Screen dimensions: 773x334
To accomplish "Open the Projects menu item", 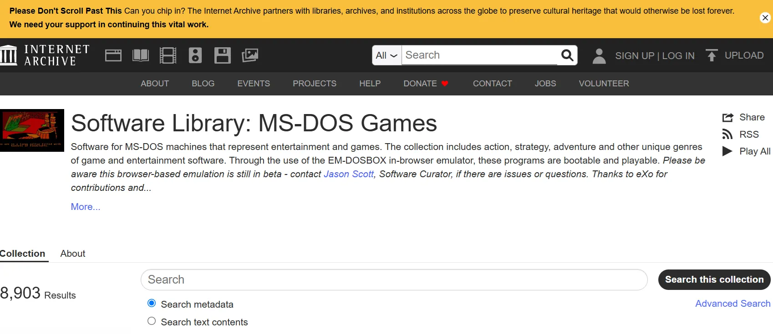I will coord(315,84).
